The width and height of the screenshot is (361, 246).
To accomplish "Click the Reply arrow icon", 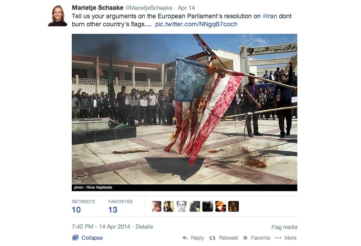I will click(x=185, y=238).
